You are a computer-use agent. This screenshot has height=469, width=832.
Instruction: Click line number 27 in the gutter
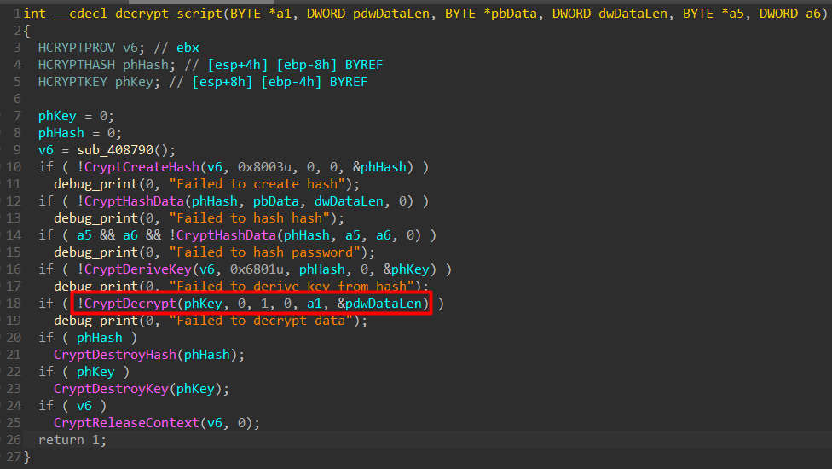[x=14, y=457]
